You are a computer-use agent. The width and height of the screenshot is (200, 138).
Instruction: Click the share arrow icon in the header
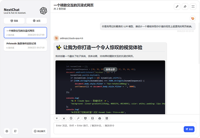185,6
